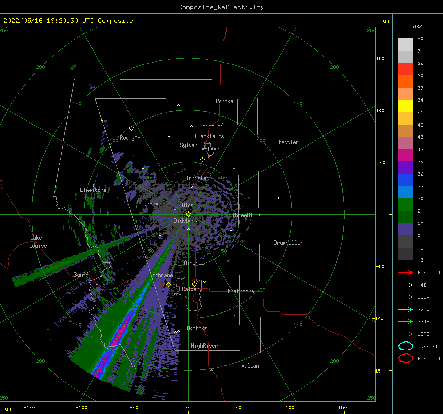Click the Cochrane label
The image size is (443, 414).
pos(161,275)
